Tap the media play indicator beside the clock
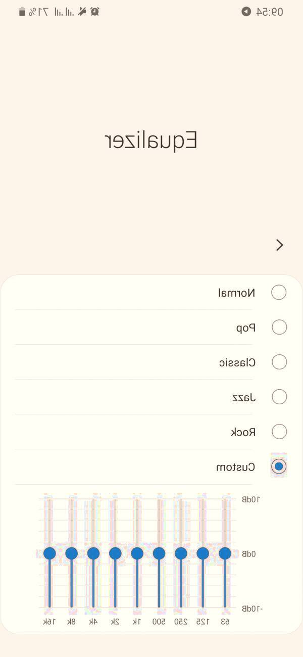 coord(246,11)
